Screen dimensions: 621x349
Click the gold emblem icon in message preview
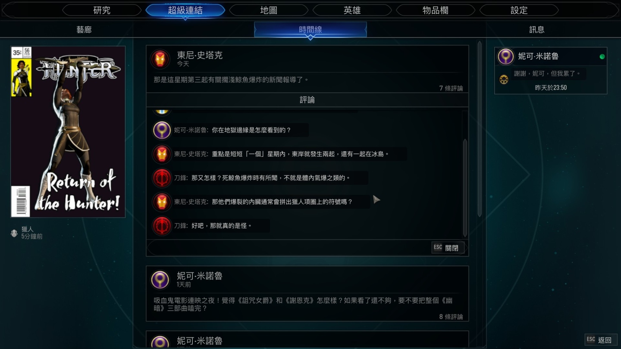[504, 79]
